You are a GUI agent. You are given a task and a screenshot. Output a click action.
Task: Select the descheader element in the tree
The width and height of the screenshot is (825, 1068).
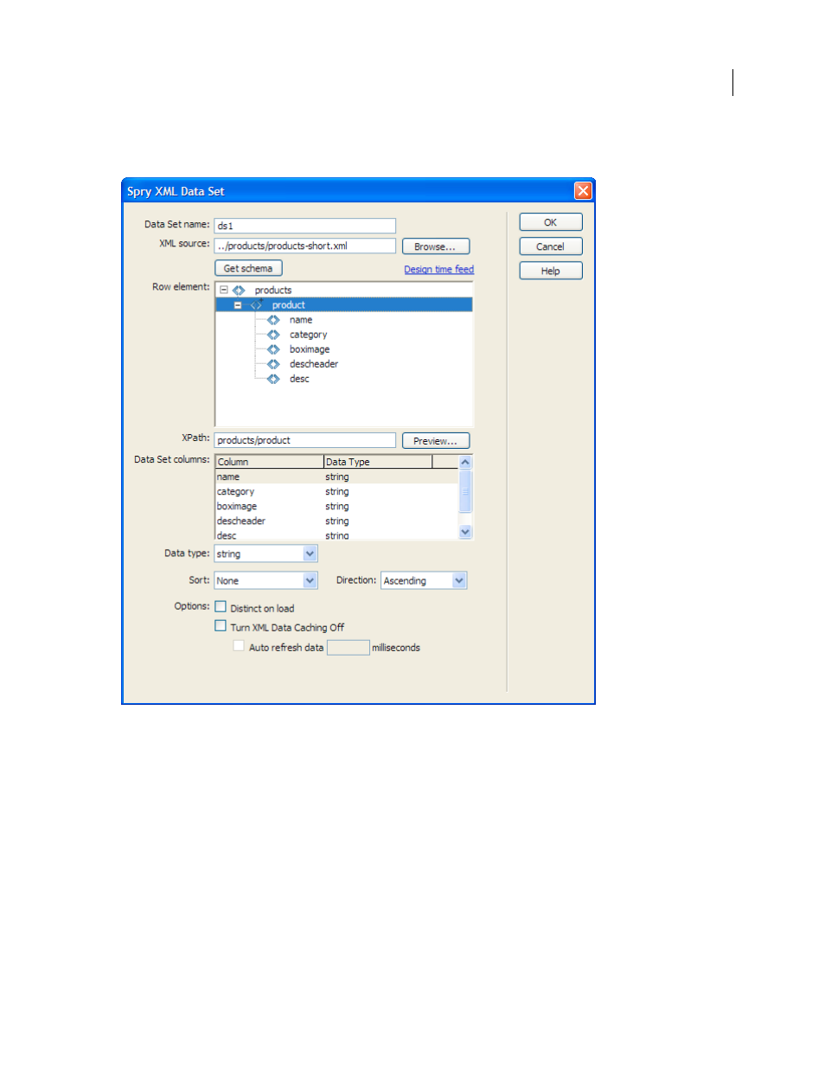click(x=314, y=364)
